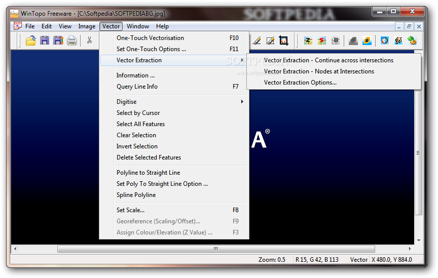Open Set Poly To Straight Line Option ...
Viewport: 438px width, 278px height.
[174, 184]
